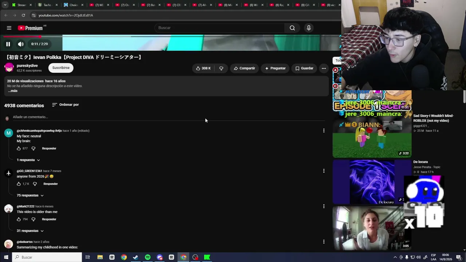Open the site information icon in address bar

[x=34, y=15]
